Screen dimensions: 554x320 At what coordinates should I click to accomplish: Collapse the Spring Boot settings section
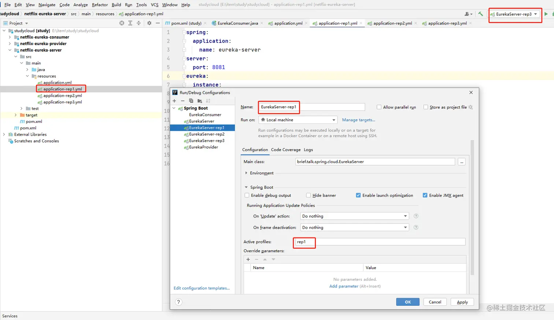click(x=246, y=187)
